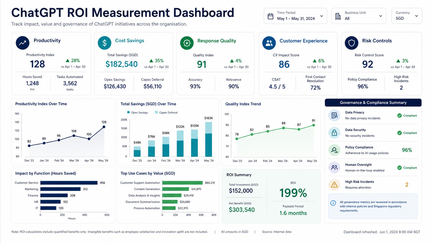Click the Total Savings value $182,540

(121, 64)
